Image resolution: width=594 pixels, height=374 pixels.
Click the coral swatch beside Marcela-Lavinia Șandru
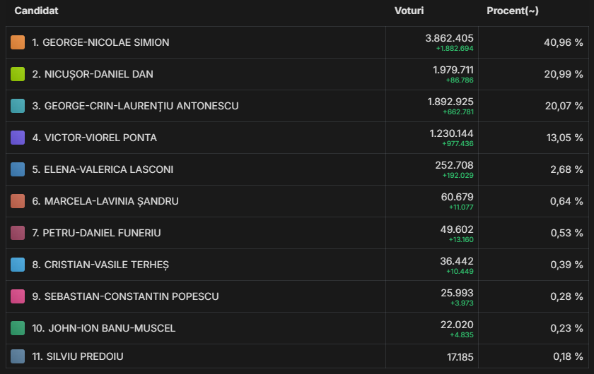coord(18,201)
